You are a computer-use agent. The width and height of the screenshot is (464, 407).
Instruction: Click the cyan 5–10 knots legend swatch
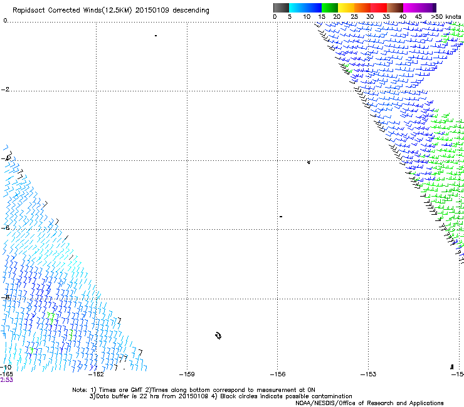click(297, 8)
